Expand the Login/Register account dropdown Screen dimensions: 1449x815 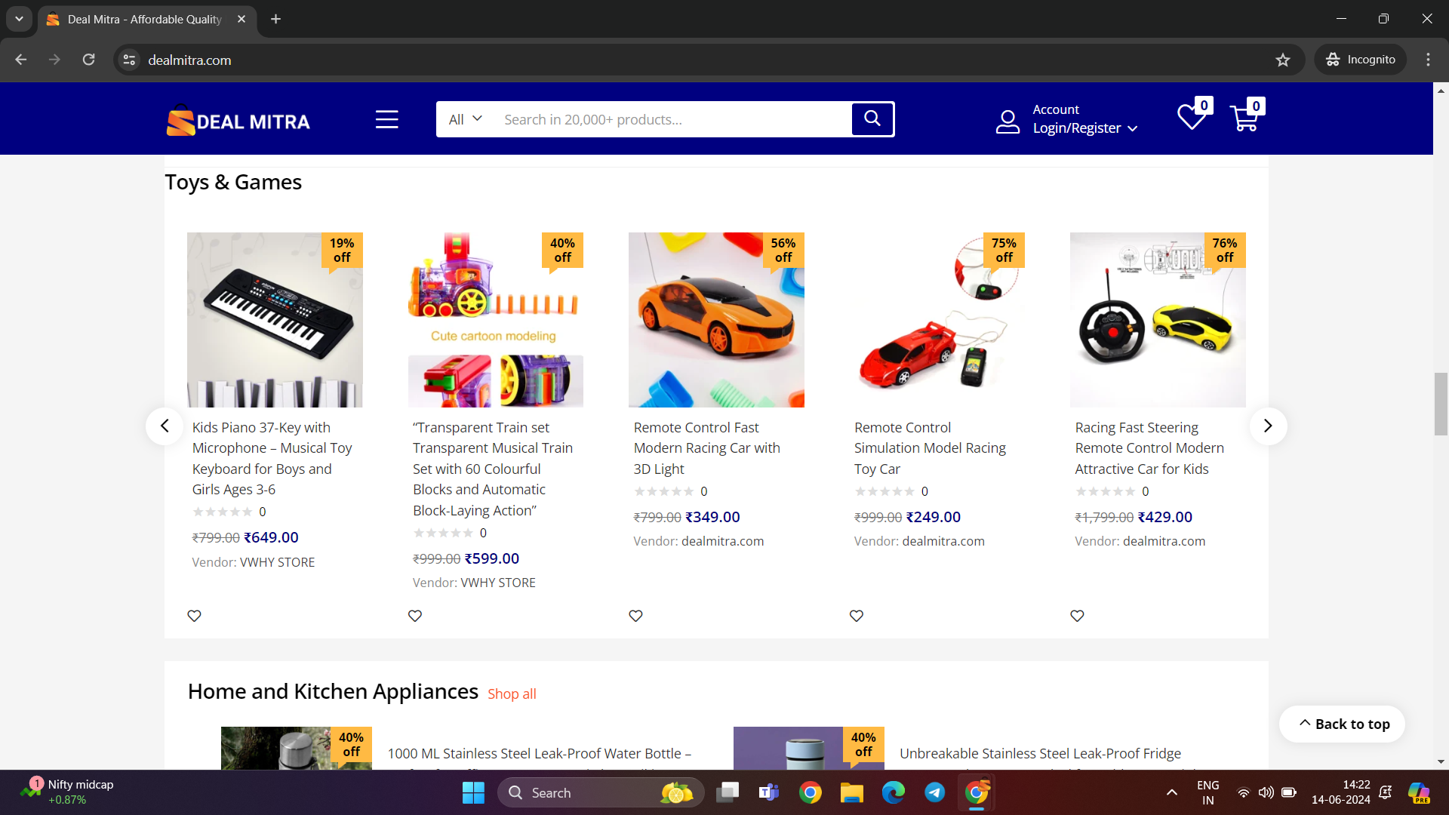coord(1085,128)
